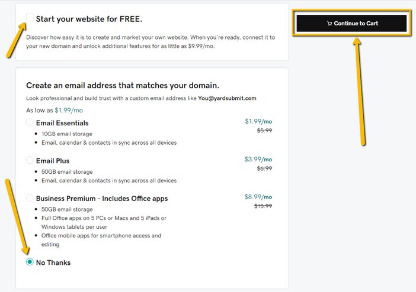Click the You@yardsubmit.com example address
The height and width of the screenshot is (292, 416).
[227, 98]
